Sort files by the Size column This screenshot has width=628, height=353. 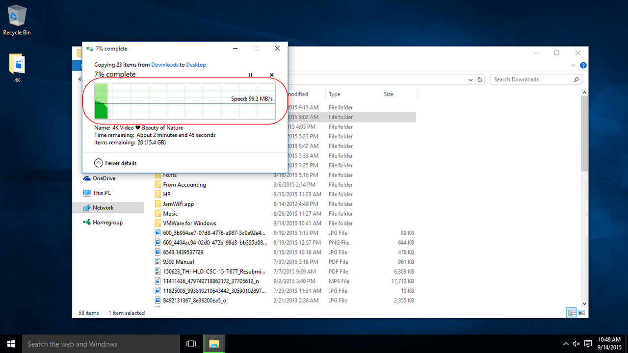pyautogui.click(x=389, y=94)
